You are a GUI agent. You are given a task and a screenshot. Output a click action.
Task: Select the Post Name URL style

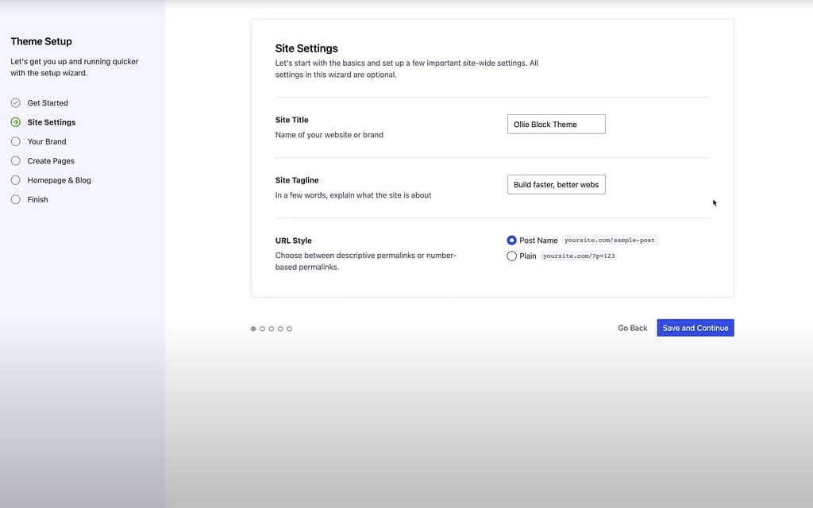pyautogui.click(x=512, y=240)
